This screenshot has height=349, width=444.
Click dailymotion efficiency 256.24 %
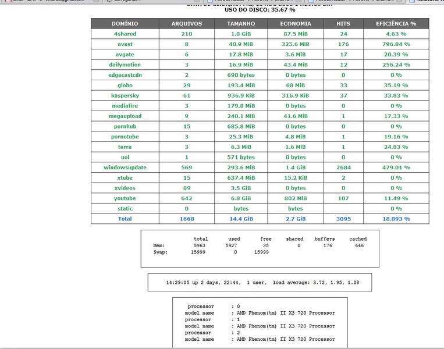tap(396, 65)
